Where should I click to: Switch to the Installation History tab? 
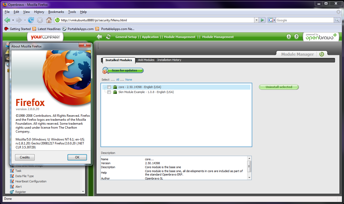169,60
